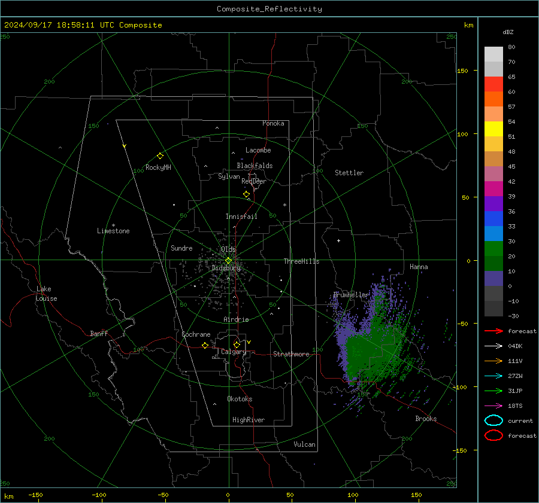Click the HighRiver town label

(249, 420)
